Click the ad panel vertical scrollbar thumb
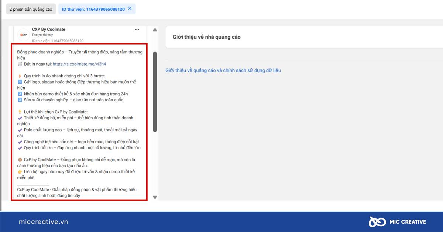This screenshot has height=232, width=443. [x=155, y=92]
